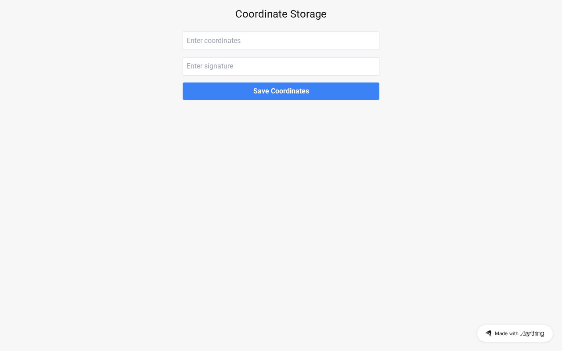Viewport: 562px width, 351px height.
Task: Place cursor in the signature box
Action: [281, 66]
